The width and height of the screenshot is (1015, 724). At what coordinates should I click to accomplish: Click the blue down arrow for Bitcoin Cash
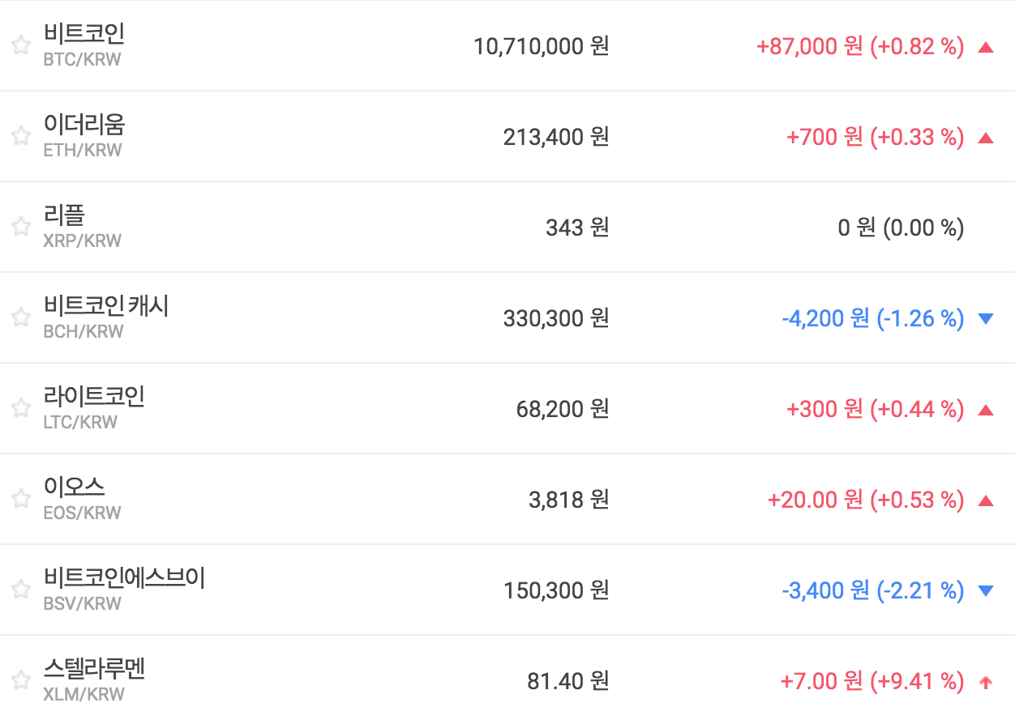(x=986, y=319)
